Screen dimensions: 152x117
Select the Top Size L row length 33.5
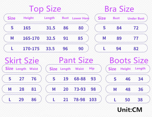pos(50,49)
